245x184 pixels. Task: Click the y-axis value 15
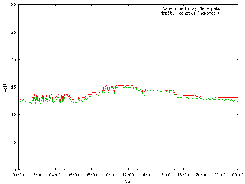[14, 87]
